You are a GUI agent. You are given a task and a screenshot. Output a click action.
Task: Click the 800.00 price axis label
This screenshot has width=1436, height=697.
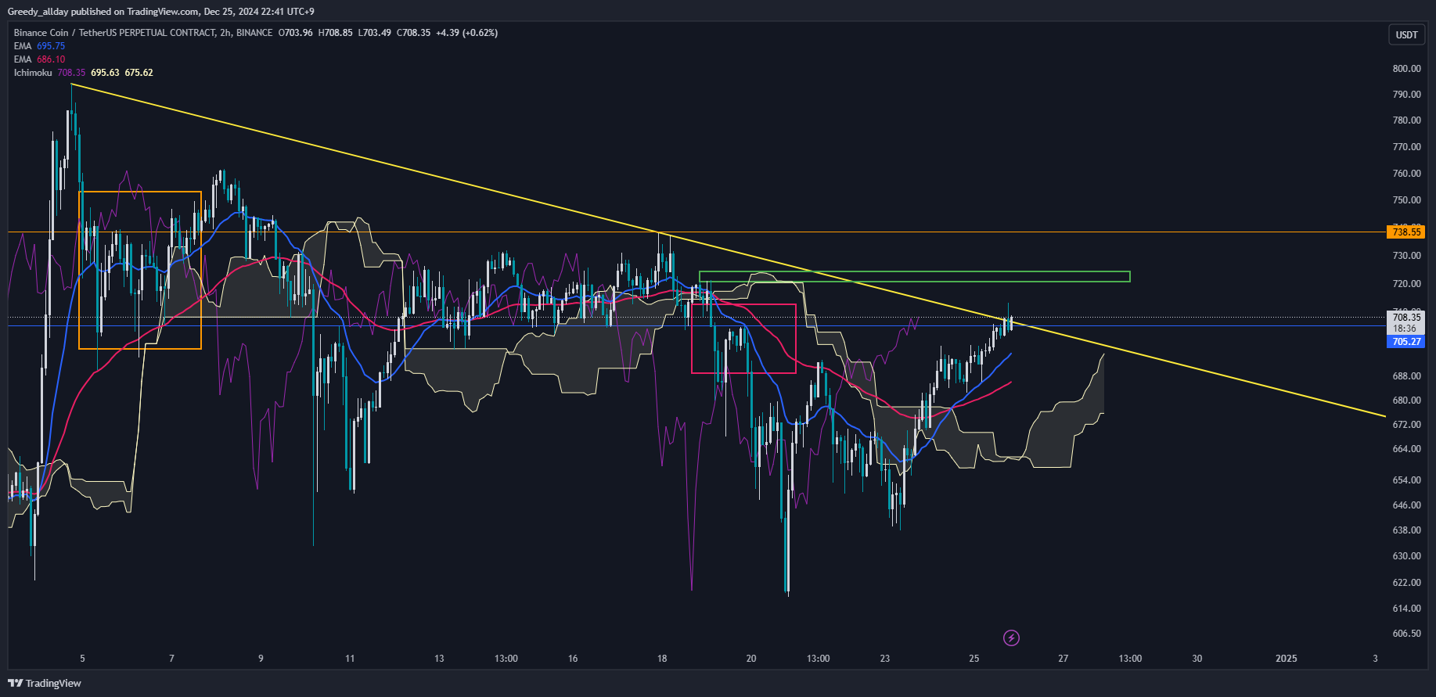pyautogui.click(x=1406, y=69)
